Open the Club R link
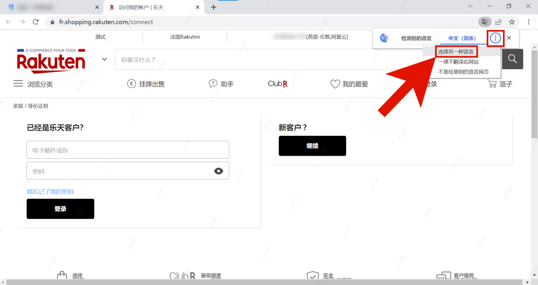Viewport: 538px width, 285px height. click(278, 84)
